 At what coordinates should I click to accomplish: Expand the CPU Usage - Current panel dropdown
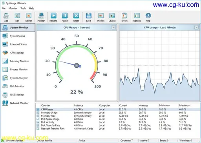(x=113, y=27)
